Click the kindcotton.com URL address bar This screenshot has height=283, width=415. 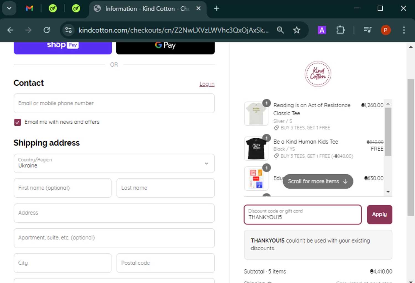point(173,30)
